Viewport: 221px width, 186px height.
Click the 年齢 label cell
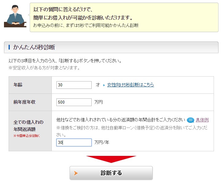coord(30,85)
